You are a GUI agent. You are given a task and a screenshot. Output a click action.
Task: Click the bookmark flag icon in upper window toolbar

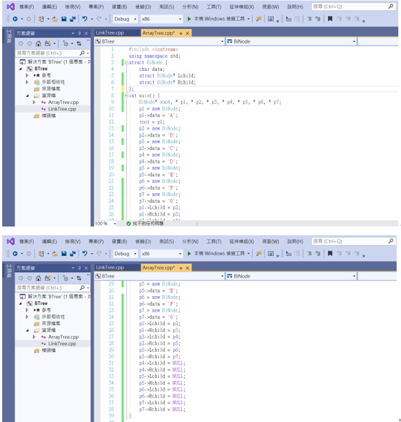click(330, 19)
